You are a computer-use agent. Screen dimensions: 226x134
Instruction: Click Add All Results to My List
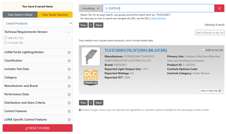(210, 33)
